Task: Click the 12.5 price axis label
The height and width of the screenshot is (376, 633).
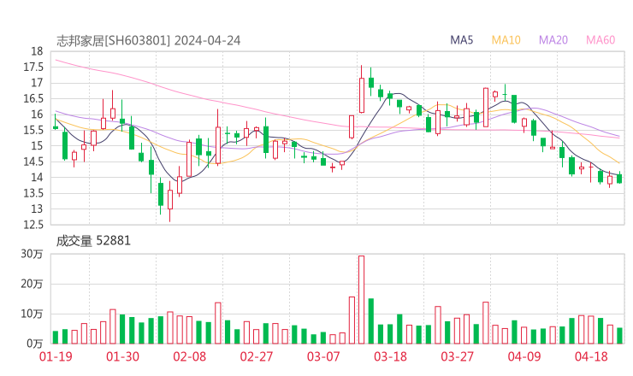Action: tap(33, 225)
